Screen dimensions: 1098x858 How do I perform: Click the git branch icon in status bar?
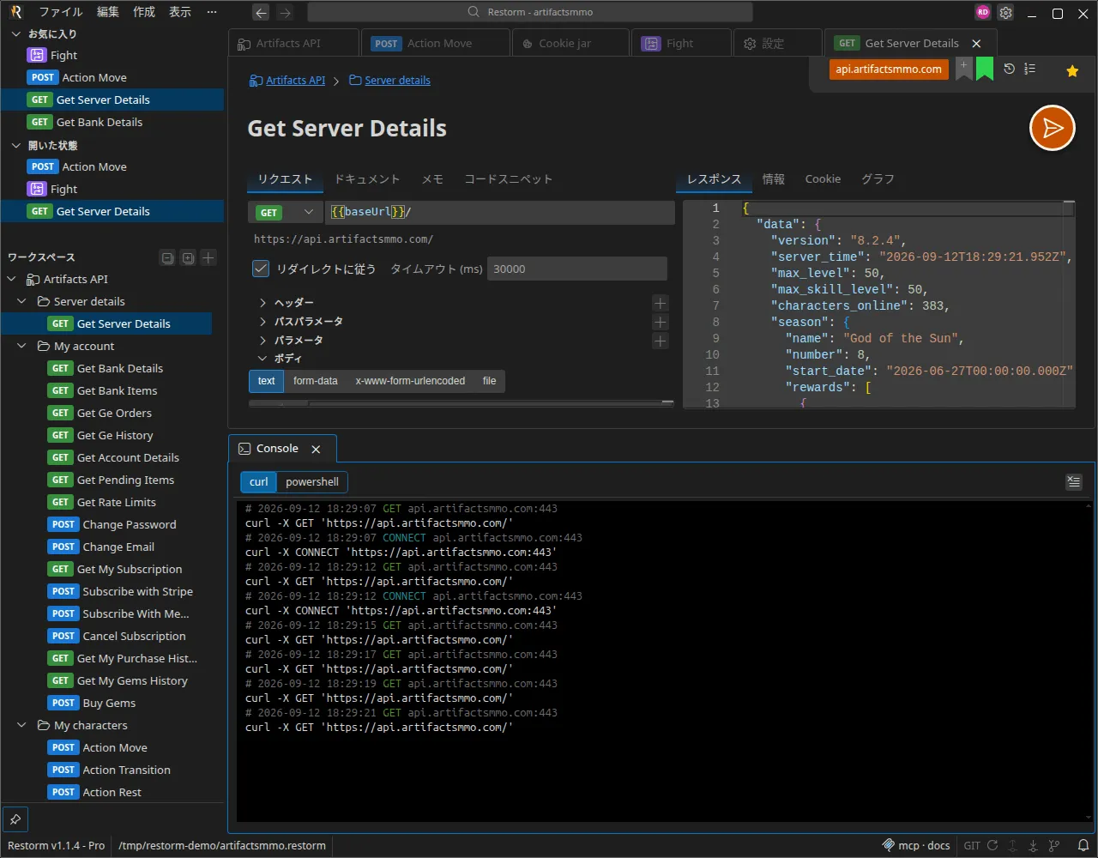point(1054,845)
